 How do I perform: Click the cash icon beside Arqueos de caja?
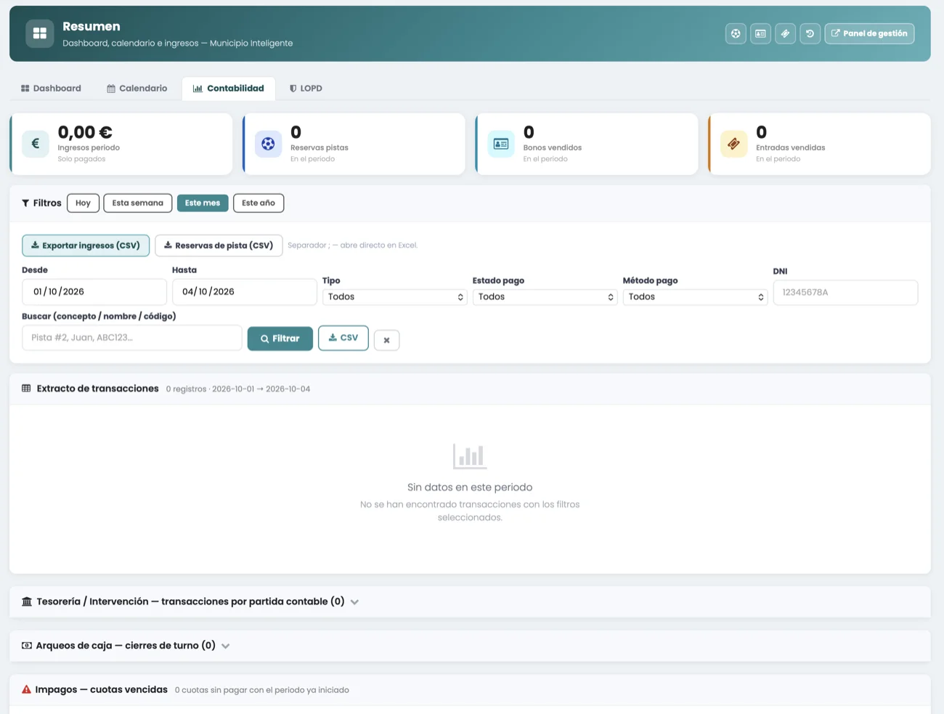tap(27, 646)
